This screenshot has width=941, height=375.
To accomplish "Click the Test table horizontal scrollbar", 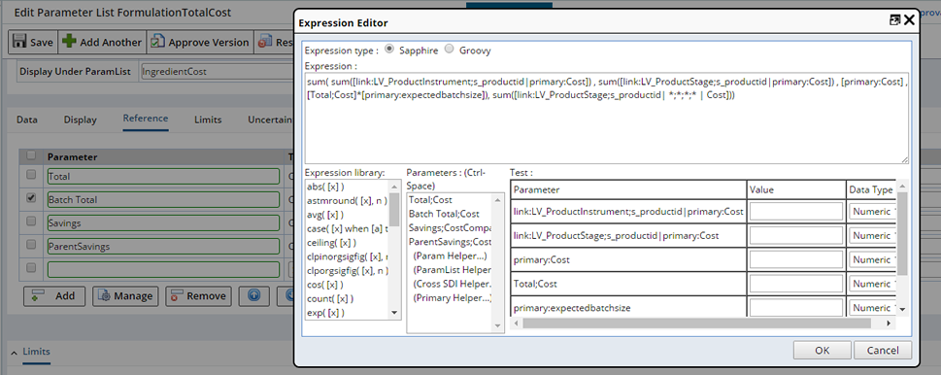I will (696, 324).
